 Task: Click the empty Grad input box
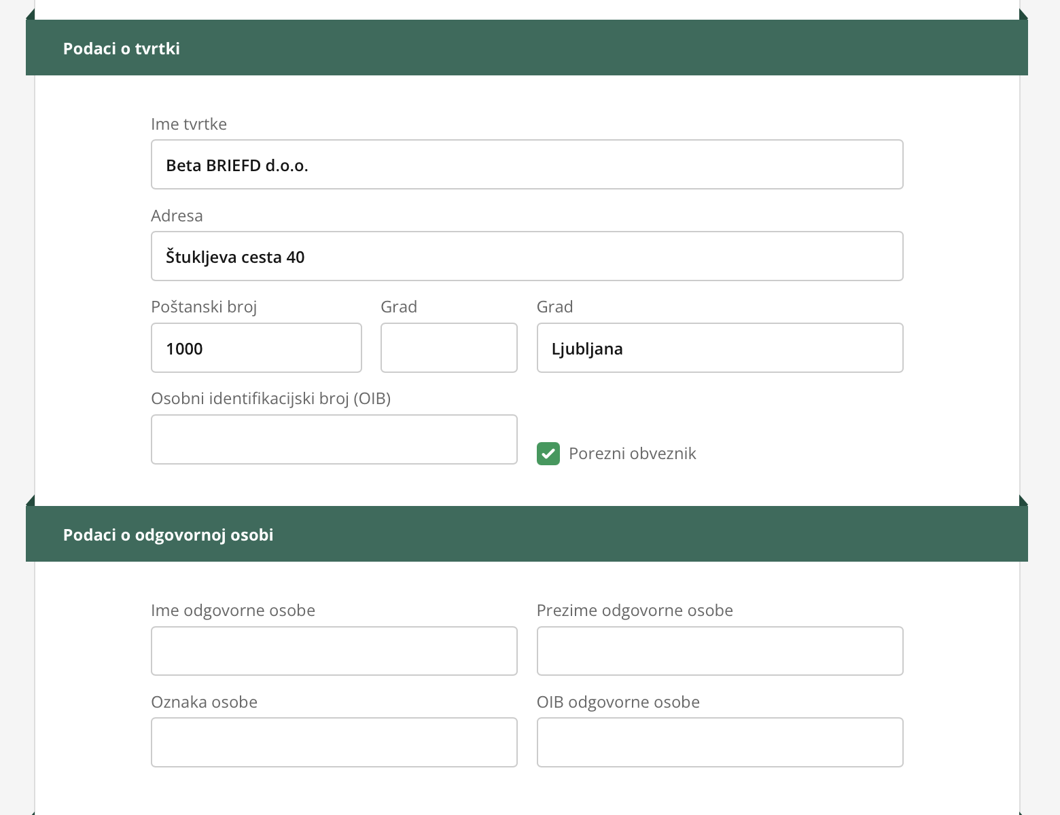pyautogui.click(x=448, y=348)
